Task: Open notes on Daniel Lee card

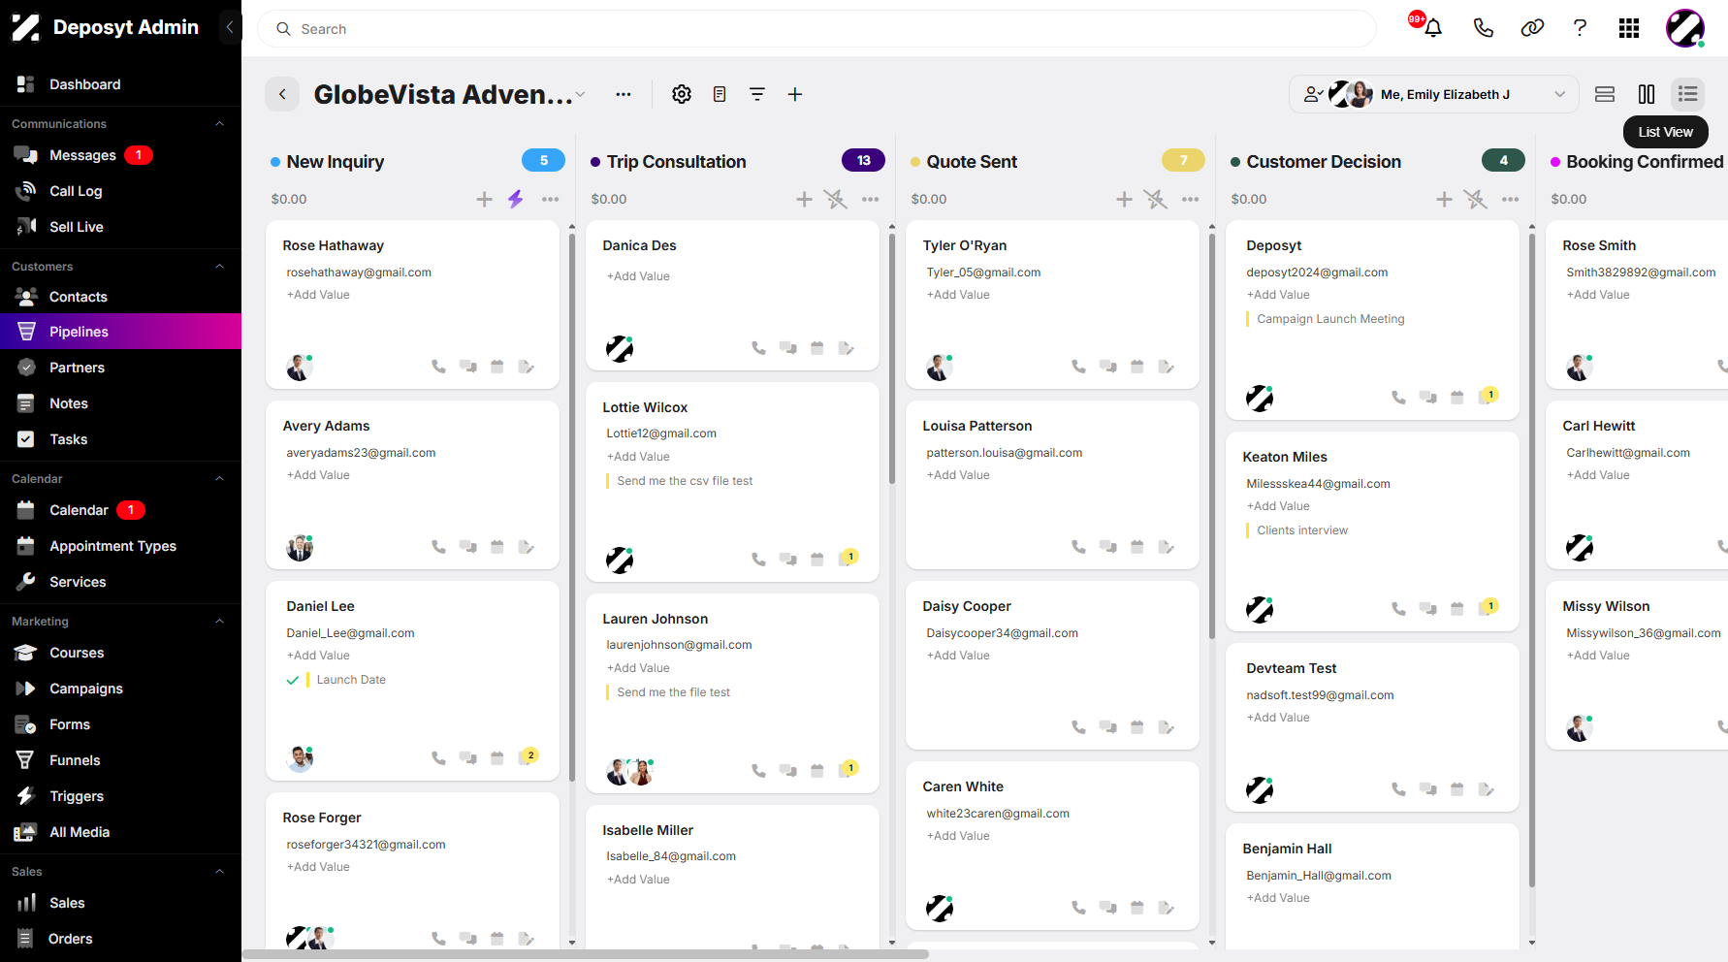Action: point(528,757)
